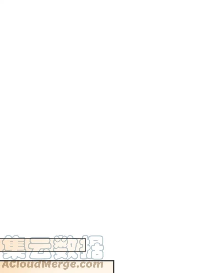Select the upper beige bordered box

click(x=43, y=245)
